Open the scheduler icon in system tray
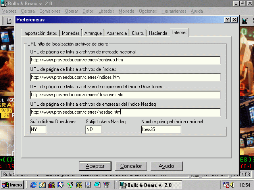The image size is (254, 190). pyautogui.click(x=226, y=185)
